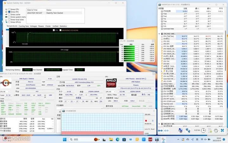Switch the input method language indicator
This screenshot has height=143, width=228.
(x=197, y=140)
